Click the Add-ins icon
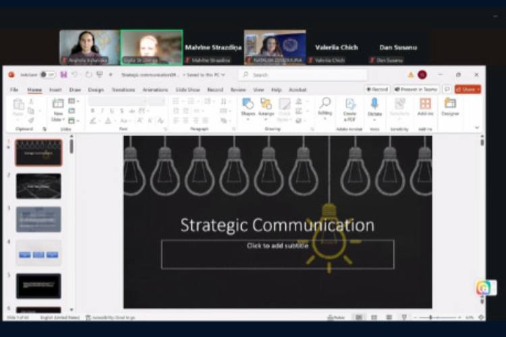 click(425, 106)
